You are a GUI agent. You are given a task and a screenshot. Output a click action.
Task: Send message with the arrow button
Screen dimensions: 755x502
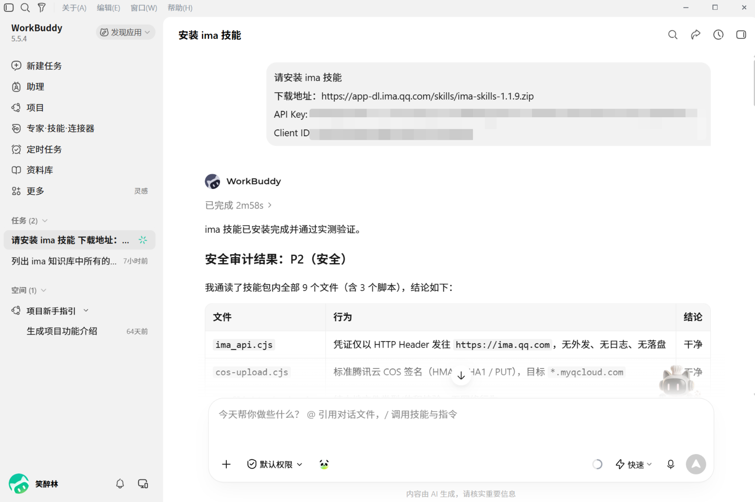pos(696,464)
